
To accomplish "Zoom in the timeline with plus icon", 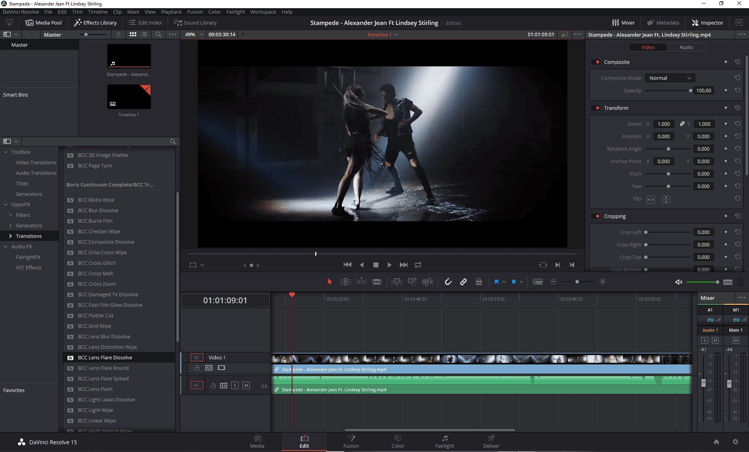I will [x=603, y=281].
